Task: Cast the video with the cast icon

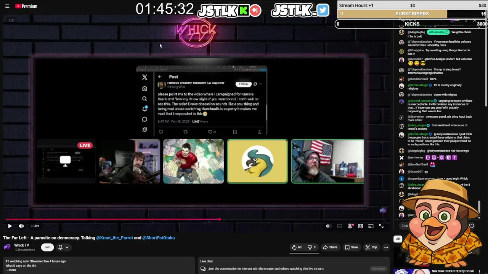Action: [x=371, y=226]
